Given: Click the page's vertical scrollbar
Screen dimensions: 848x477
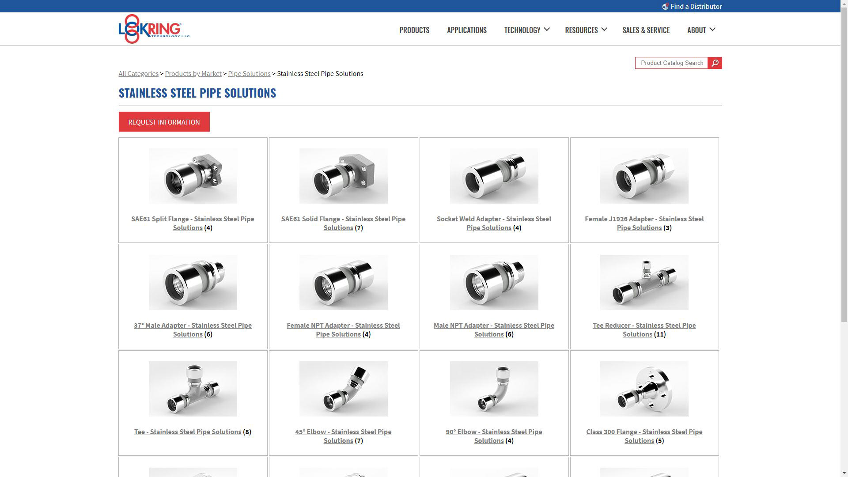Looking at the screenshot, I should click(844, 177).
